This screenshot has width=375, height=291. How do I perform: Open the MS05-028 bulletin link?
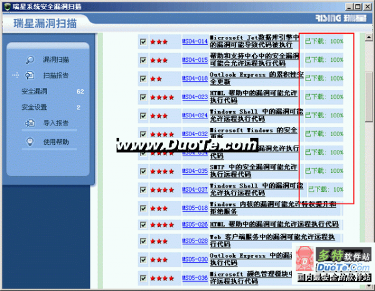[x=195, y=241]
